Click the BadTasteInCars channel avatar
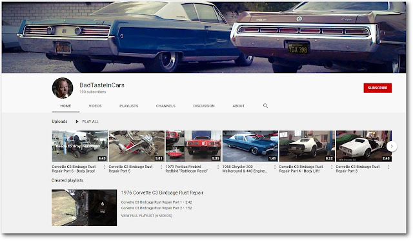Image resolution: width=413 pixels, height=241 pixels. (63, 88)
